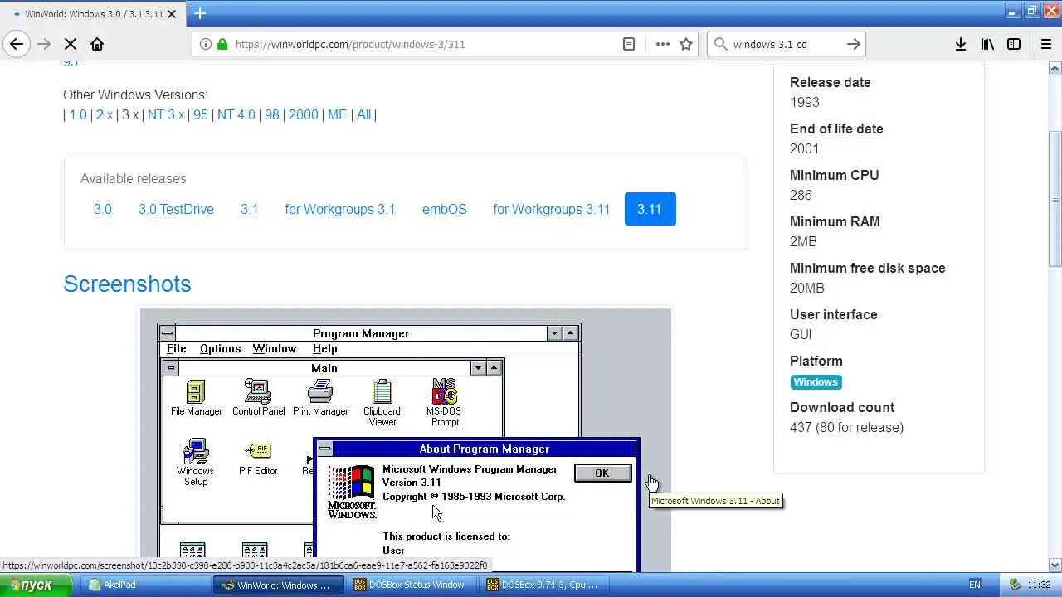1062x597 pixels.
Task: Click the Minimum CPU value 286
Action: [801, 195]
